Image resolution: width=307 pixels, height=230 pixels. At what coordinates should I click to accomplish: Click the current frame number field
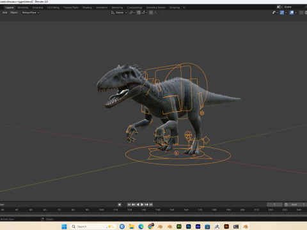(274, 204)
